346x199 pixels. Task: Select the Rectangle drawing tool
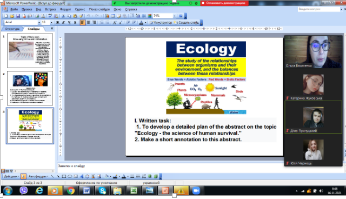coord(64,176)
